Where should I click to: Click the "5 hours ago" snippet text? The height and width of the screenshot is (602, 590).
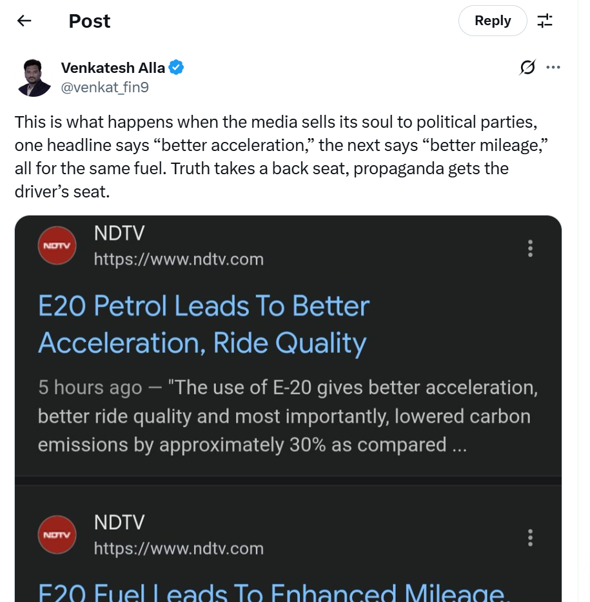tap(90, 388)
